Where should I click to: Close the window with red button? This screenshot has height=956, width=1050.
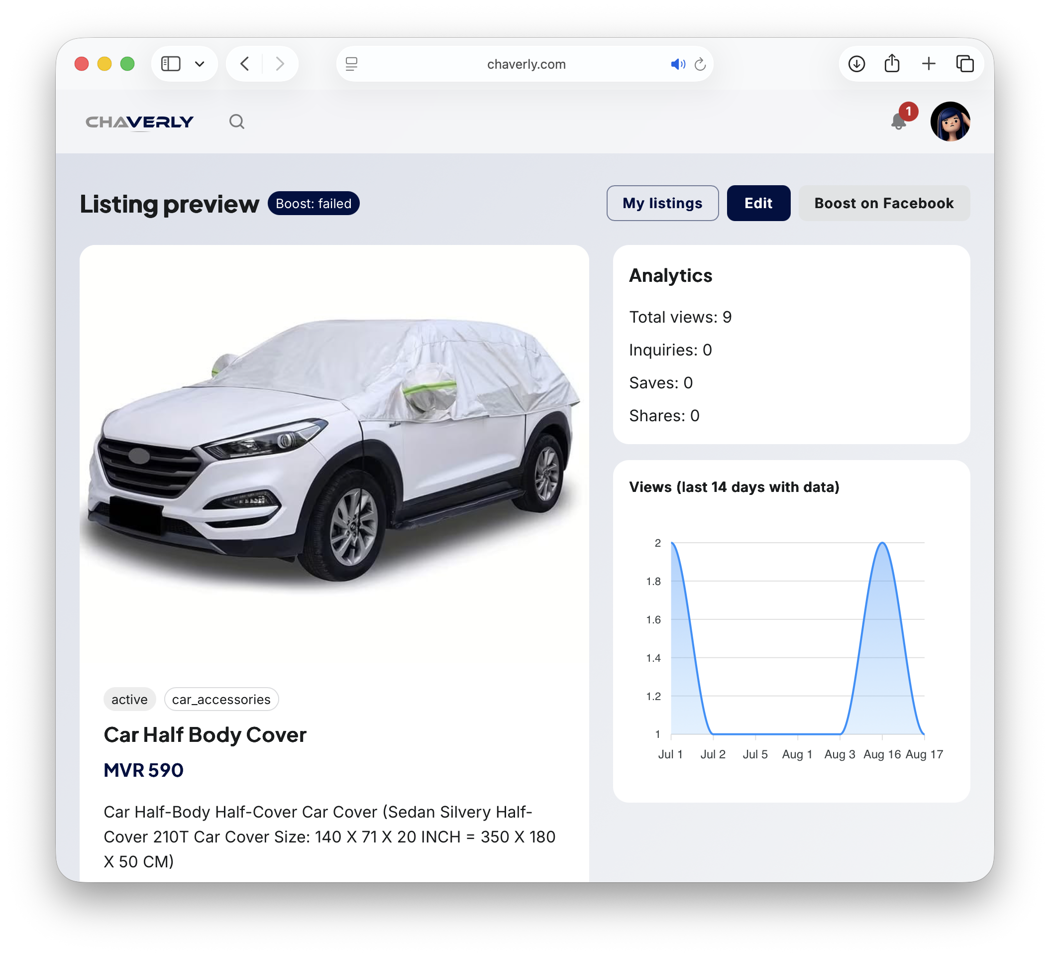tap(82, 64)
